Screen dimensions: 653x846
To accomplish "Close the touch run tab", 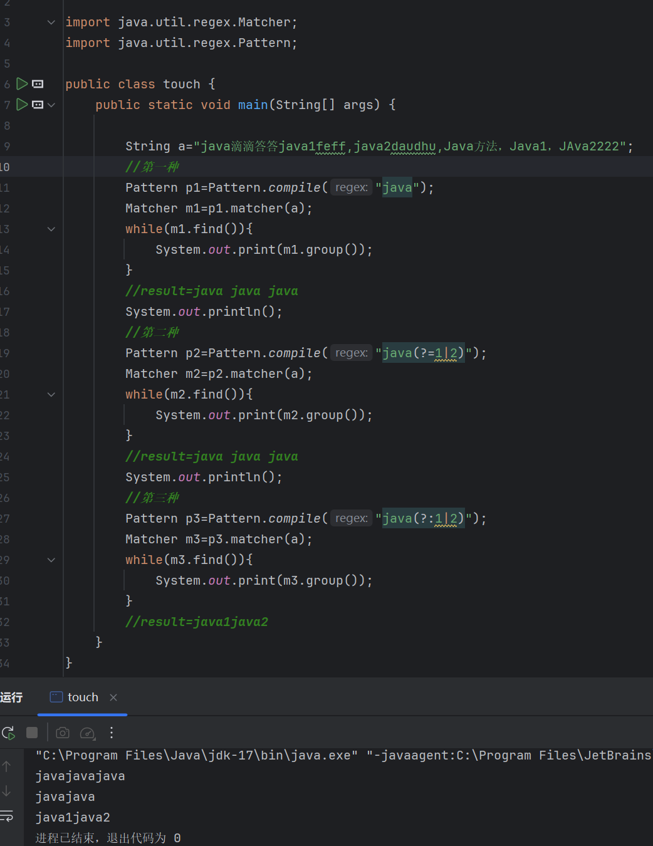I will (113, 697).
